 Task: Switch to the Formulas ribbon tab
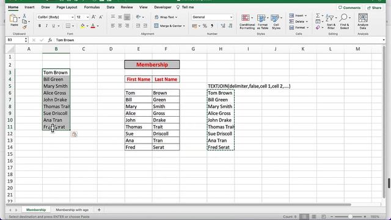[92, 7]
